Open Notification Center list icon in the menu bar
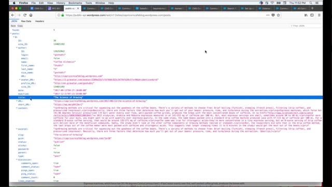Image resolution: width=332 pixels, height=187 pixels. tap(317, 3)
